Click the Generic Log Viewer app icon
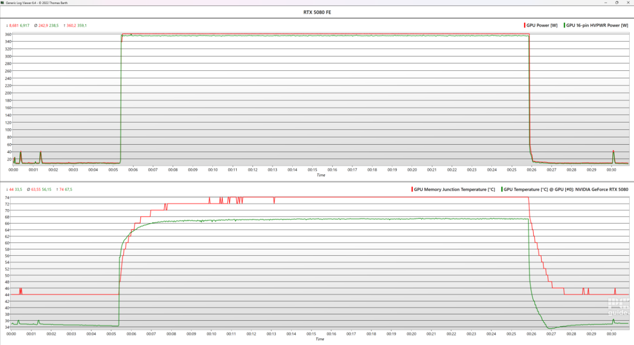Viewport: 634px width, 345px height. coord(3,3)
